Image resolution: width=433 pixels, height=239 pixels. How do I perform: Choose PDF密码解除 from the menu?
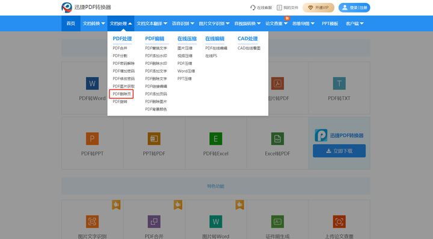123,64
